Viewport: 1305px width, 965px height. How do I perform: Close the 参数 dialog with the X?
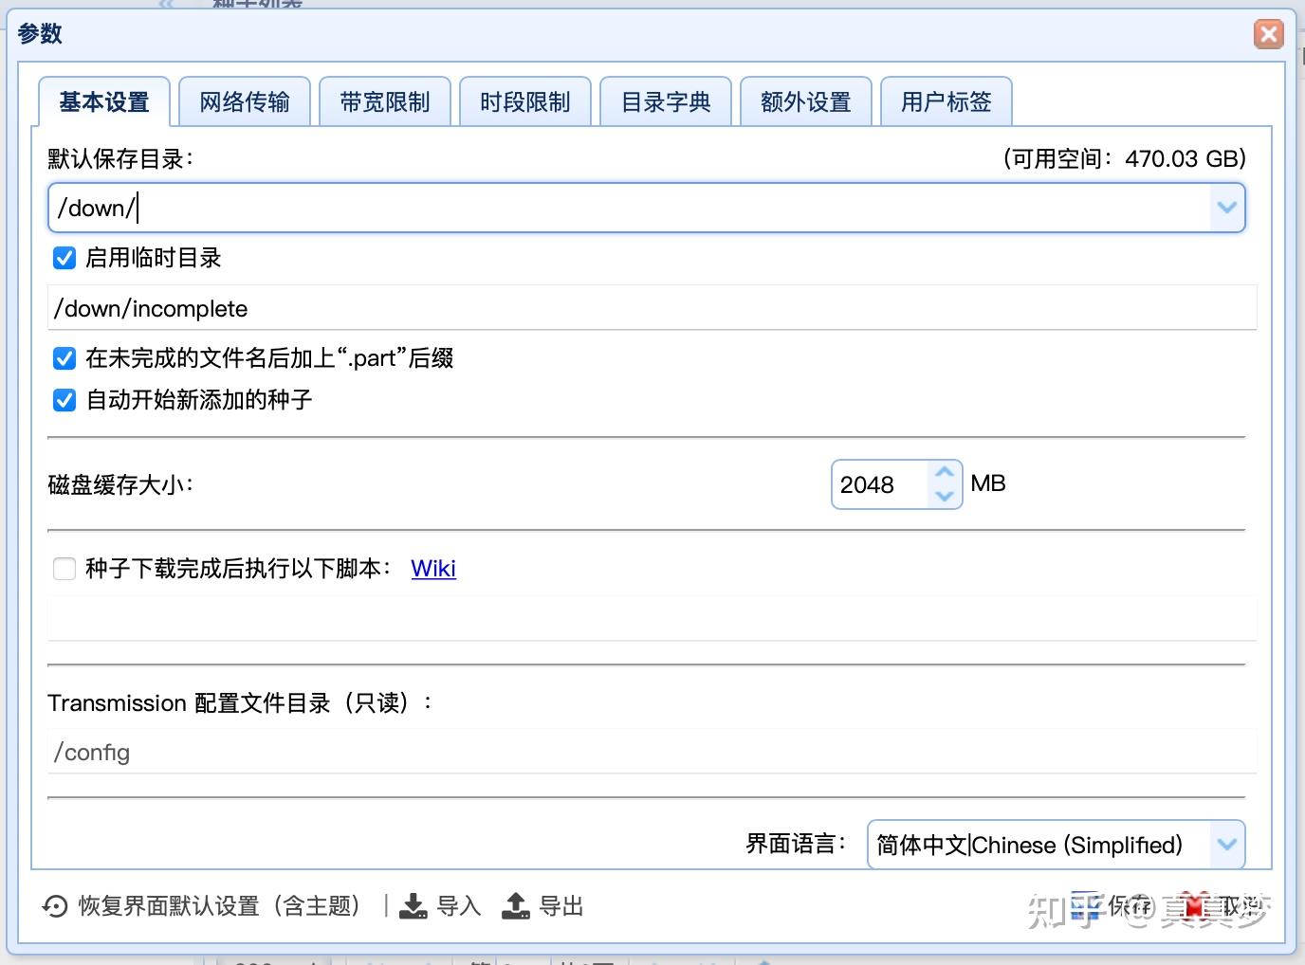point(1268,34)
